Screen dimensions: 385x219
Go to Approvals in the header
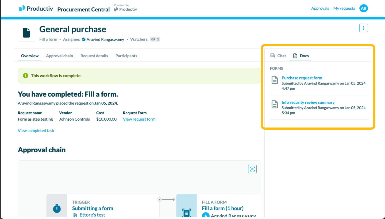click(x=320, y=9)
